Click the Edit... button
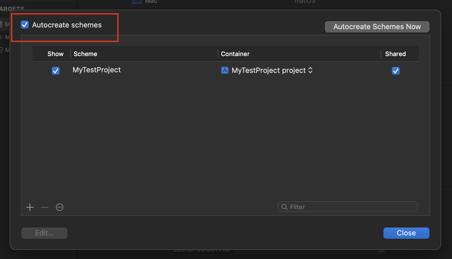 44,233
